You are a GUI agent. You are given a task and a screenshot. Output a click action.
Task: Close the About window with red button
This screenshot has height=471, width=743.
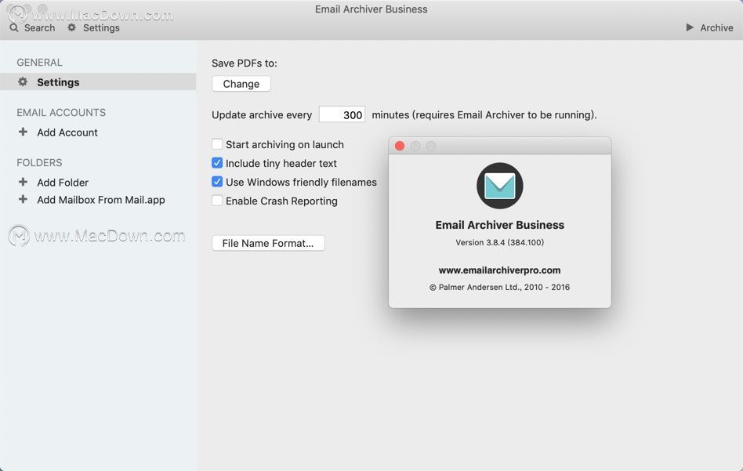(400, 146)
